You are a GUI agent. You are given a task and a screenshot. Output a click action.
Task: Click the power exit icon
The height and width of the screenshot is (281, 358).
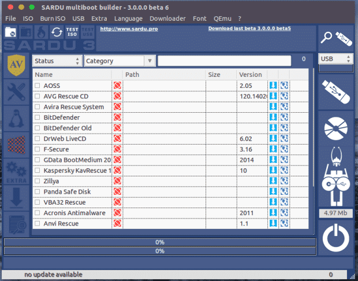tap(336, 238)
